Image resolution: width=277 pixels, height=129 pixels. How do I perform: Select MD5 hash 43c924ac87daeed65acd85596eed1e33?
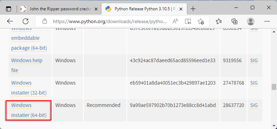pyautogui.click(x=173, y=61)
